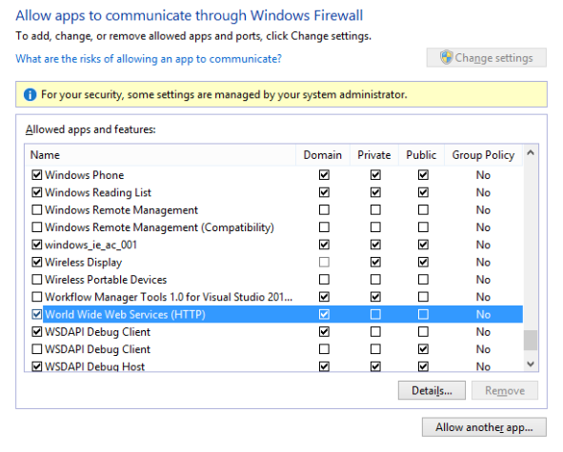
Task: Click the Domain column header
Action: 323,155
